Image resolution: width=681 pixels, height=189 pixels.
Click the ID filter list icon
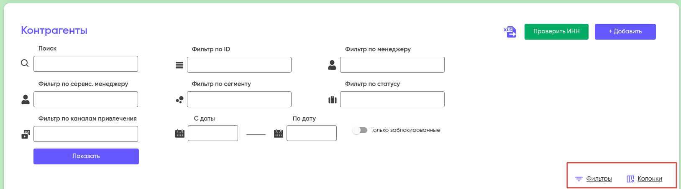[179, 65]
